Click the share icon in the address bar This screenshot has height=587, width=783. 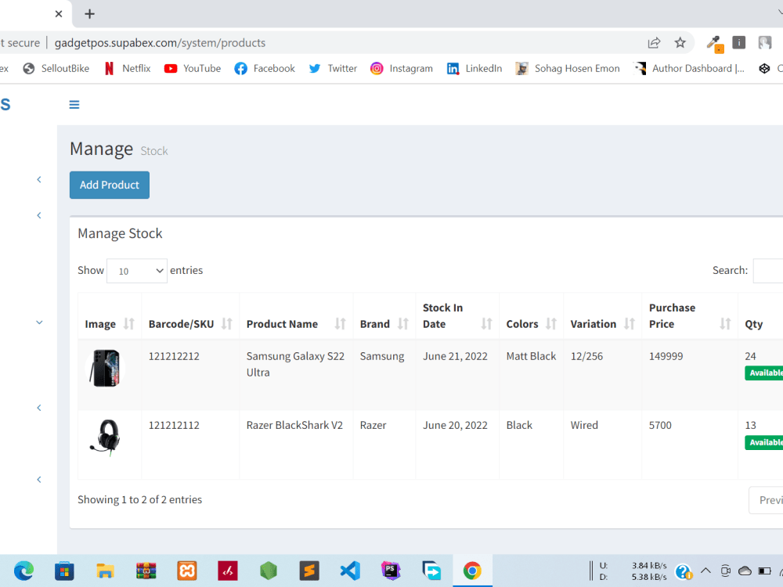[x=654, y=43]
